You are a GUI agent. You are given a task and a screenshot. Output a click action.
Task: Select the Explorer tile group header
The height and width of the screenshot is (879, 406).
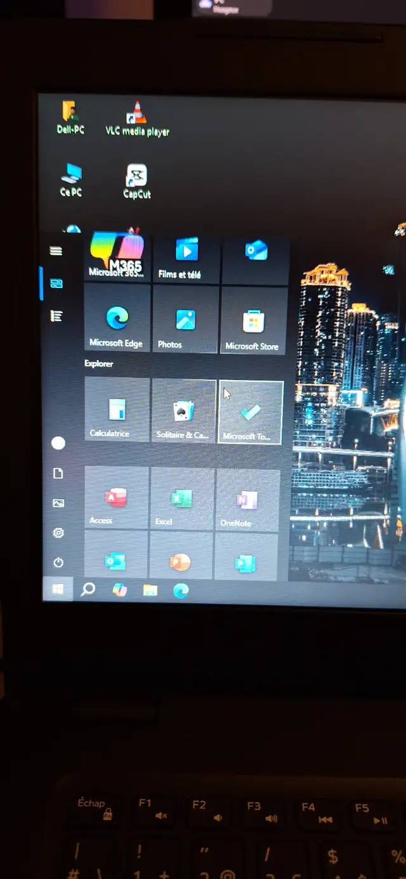(x=99, y=364)
